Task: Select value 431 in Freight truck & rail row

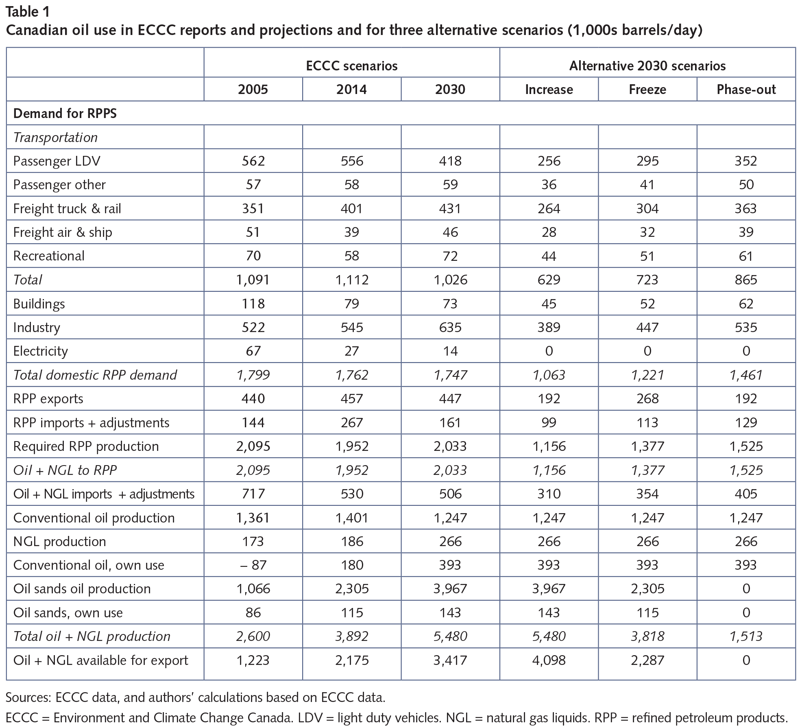Action: (x=450, y=208)
